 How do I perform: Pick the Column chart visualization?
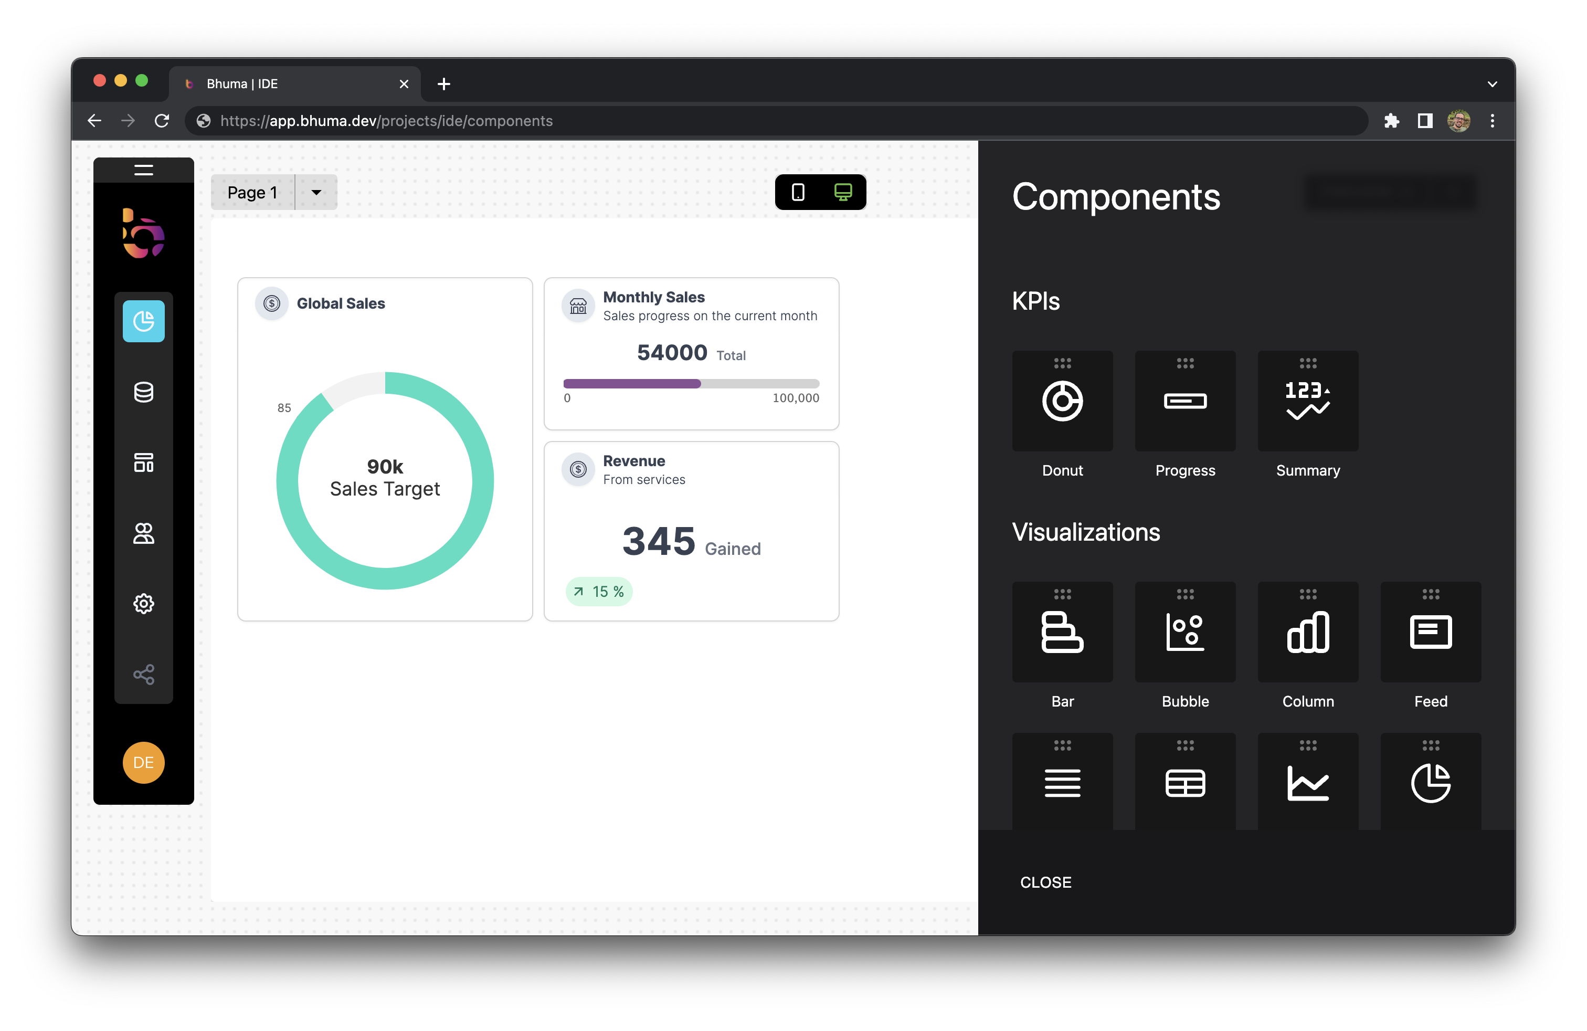coord(1307,632)
